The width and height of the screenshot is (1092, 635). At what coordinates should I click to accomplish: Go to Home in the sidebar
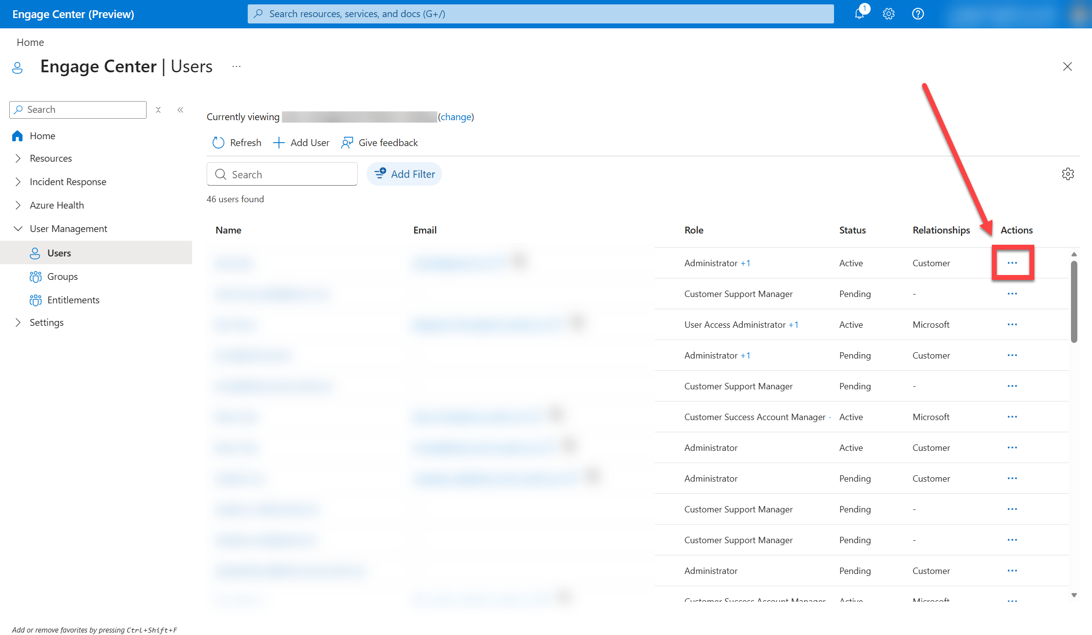43,136
